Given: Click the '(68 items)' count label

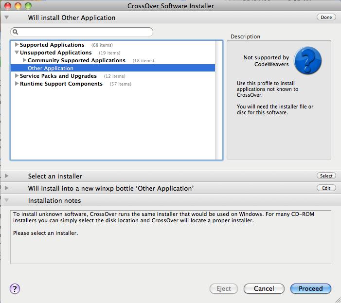Looking at the screenshot, I should 102,45.
